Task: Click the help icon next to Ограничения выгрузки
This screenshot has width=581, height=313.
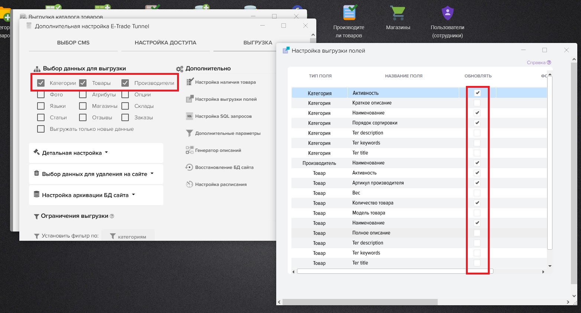Action: click(112, 216)
